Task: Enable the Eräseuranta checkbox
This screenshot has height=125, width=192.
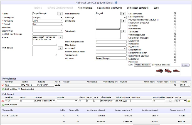Action: tap(175, 58)
